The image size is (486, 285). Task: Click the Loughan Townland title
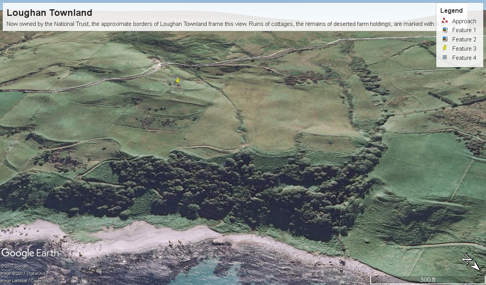pyautogui.click(x=49, y=13)
